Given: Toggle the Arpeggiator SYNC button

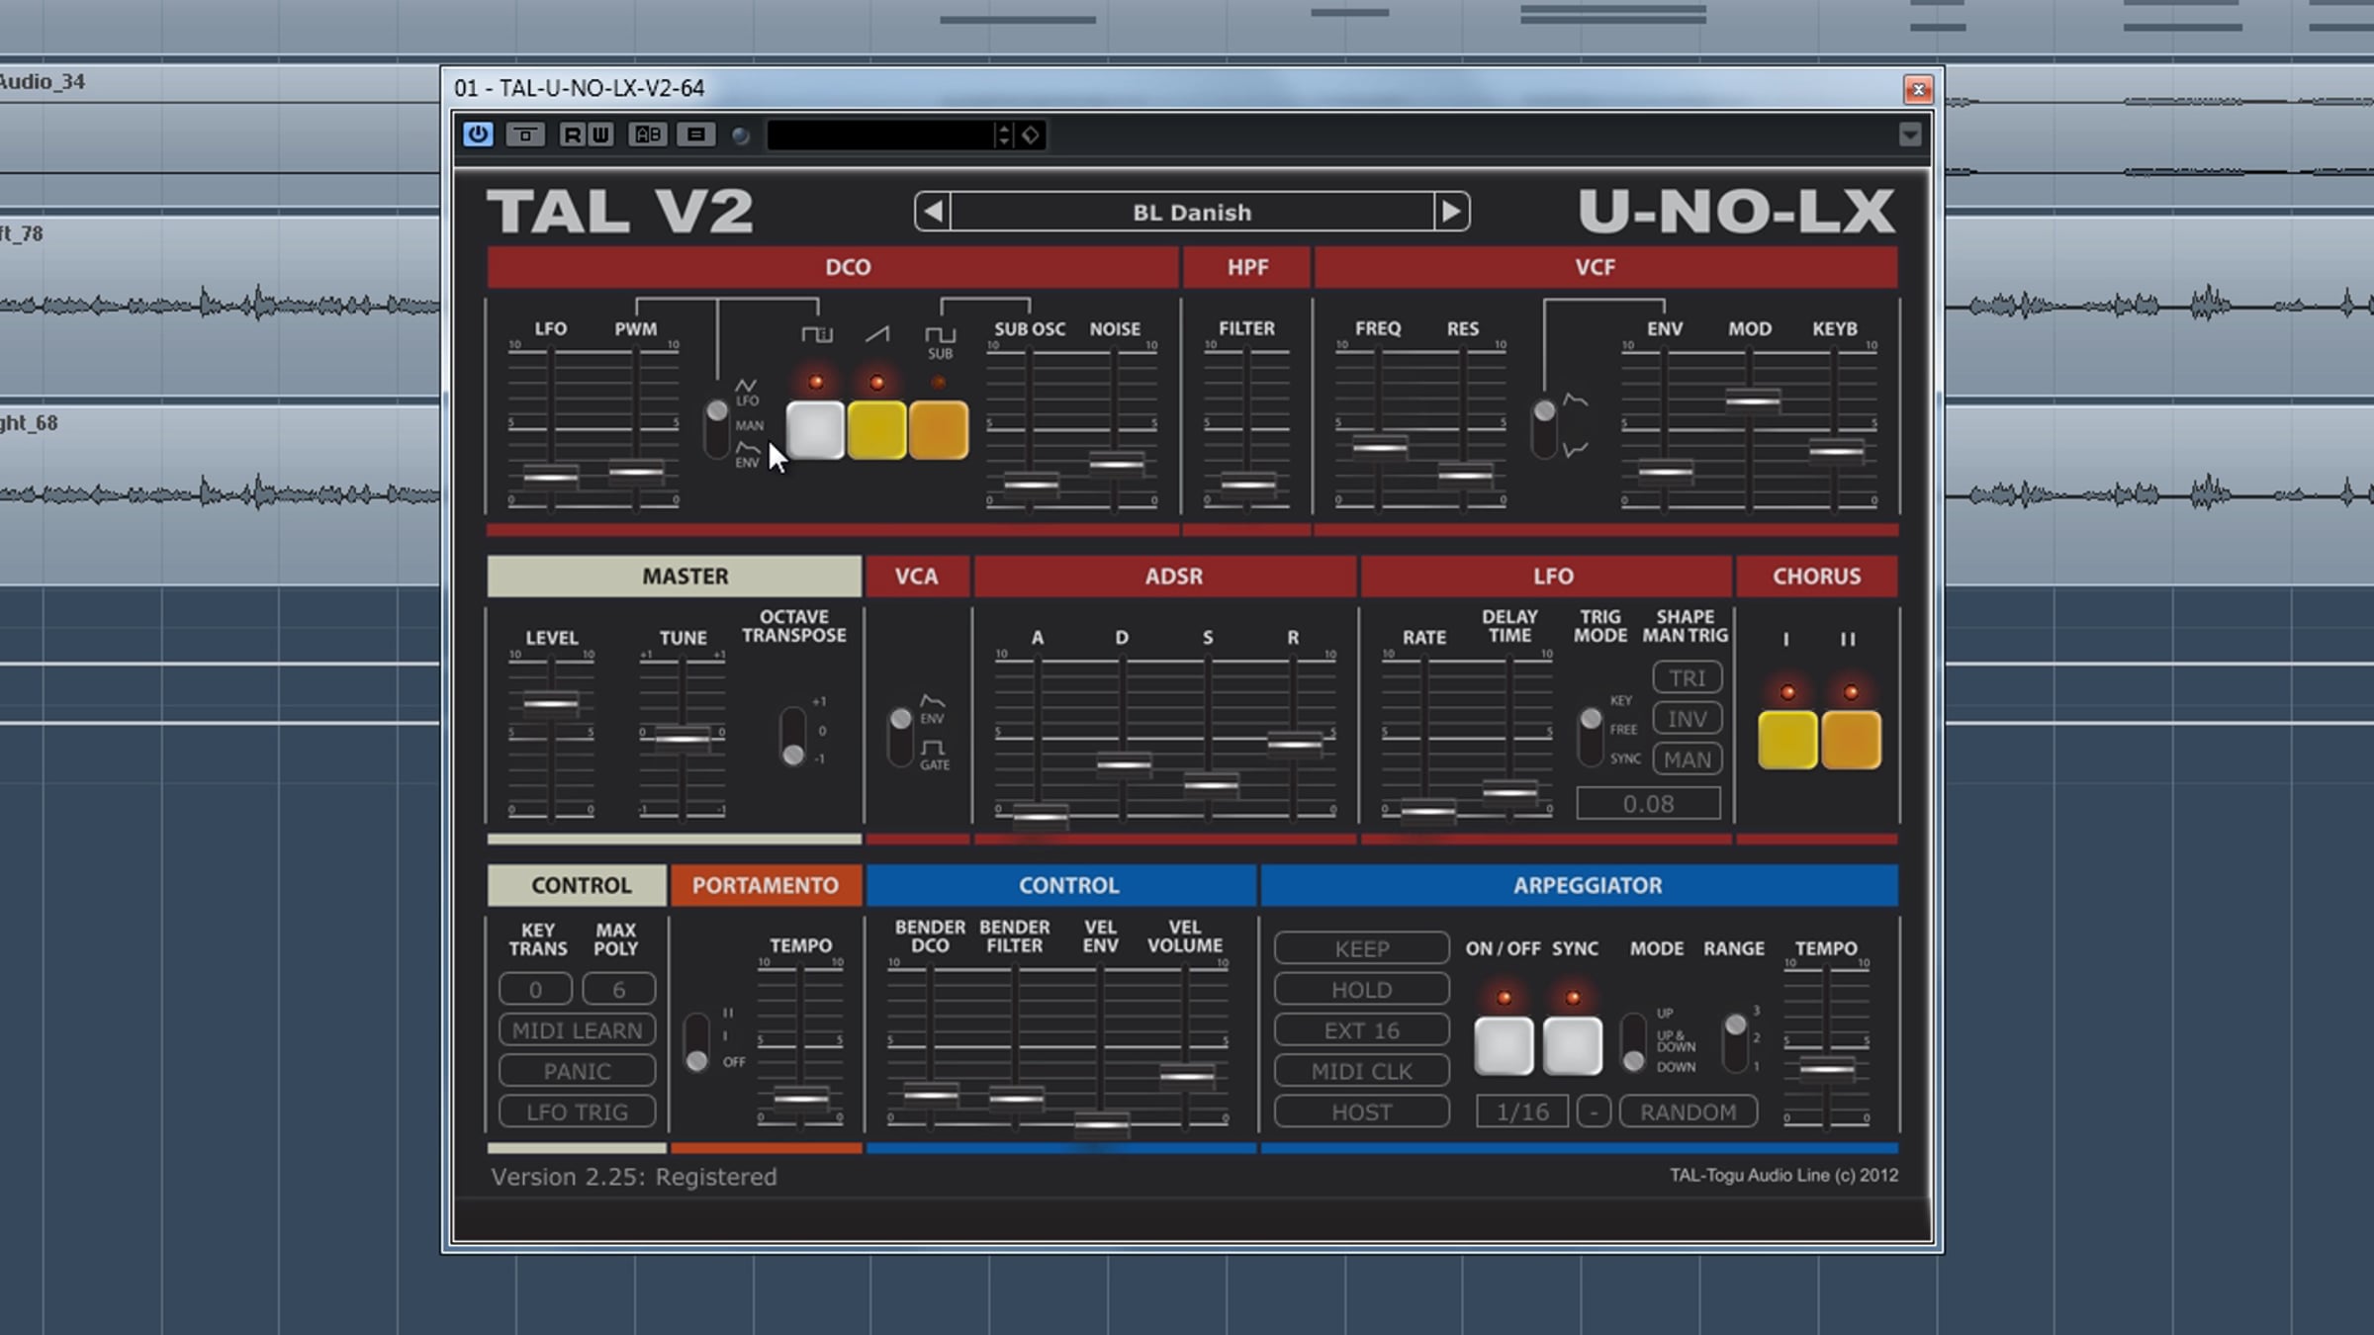Looking at the screenshot, I should pos(1573,1045).
